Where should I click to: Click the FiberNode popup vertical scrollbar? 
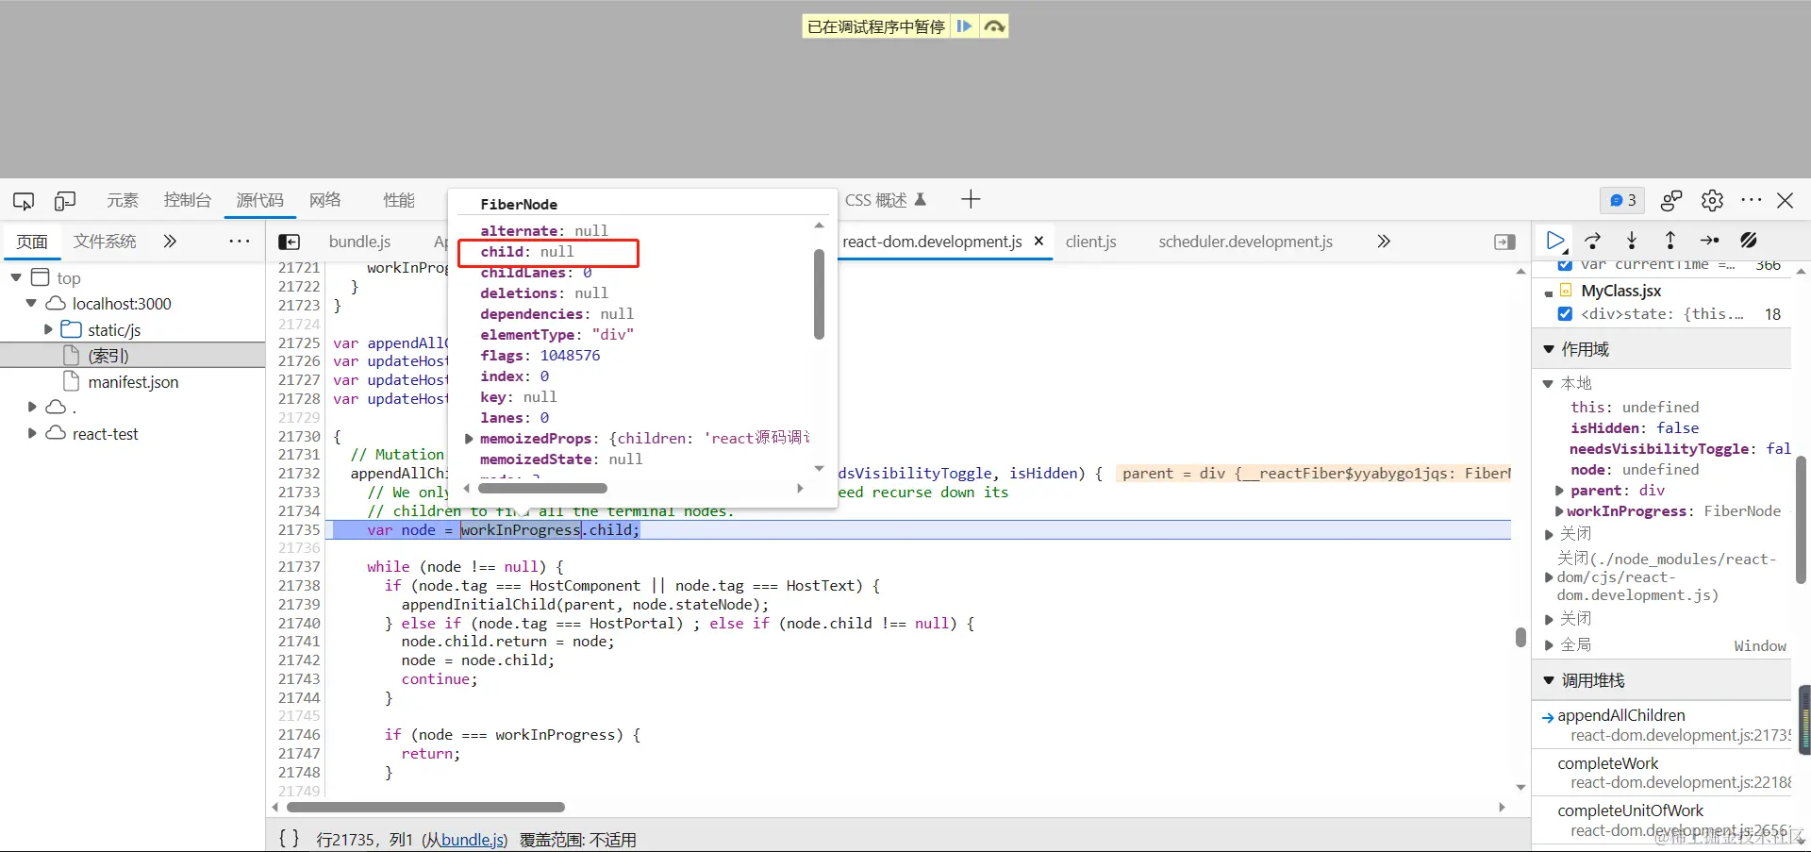click(x=819, y=294)
